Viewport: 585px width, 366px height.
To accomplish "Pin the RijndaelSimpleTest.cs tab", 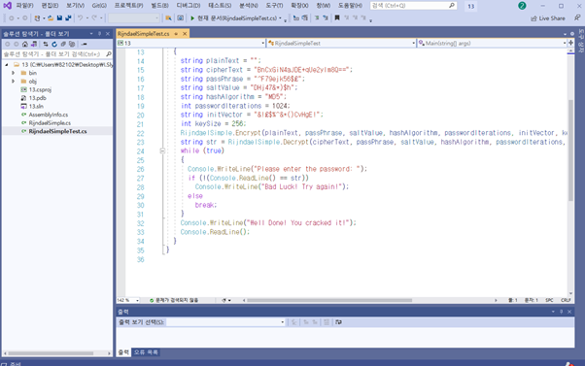I will (x=176, y=34).
